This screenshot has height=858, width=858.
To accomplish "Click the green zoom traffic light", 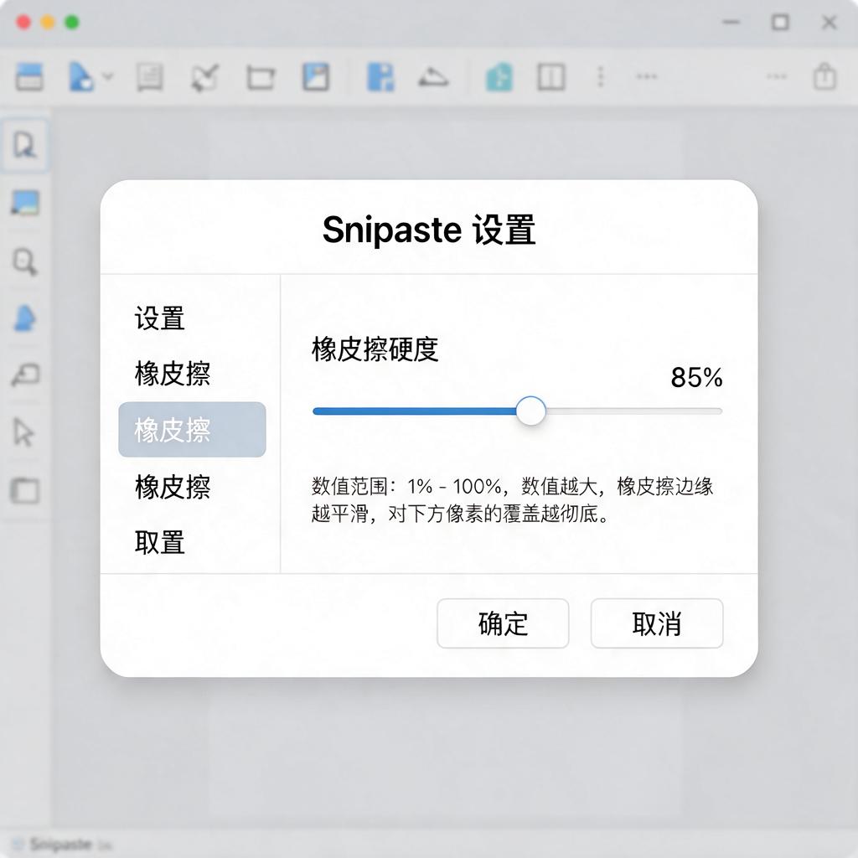I will (72, 23).
